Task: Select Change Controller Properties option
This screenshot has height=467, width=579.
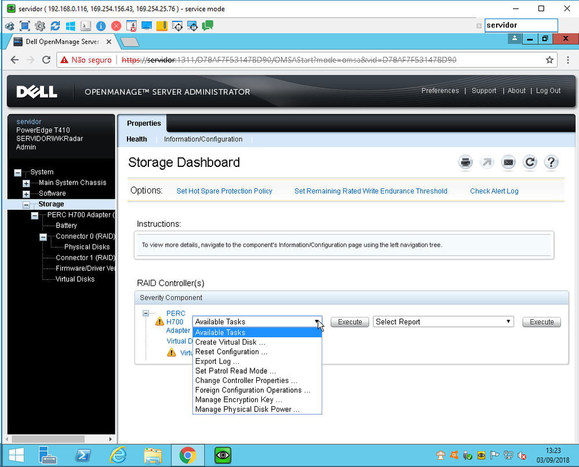Action: (257, 381)
